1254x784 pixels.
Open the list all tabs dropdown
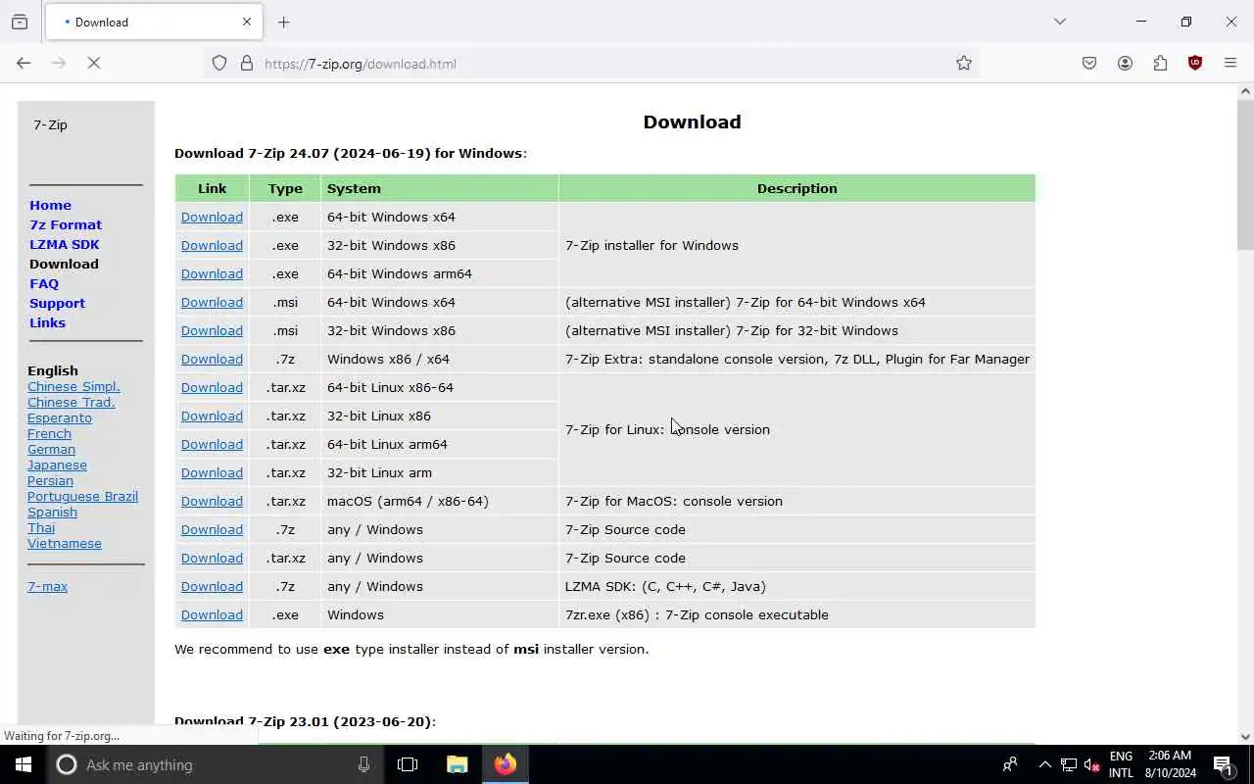coord(1059,22)
